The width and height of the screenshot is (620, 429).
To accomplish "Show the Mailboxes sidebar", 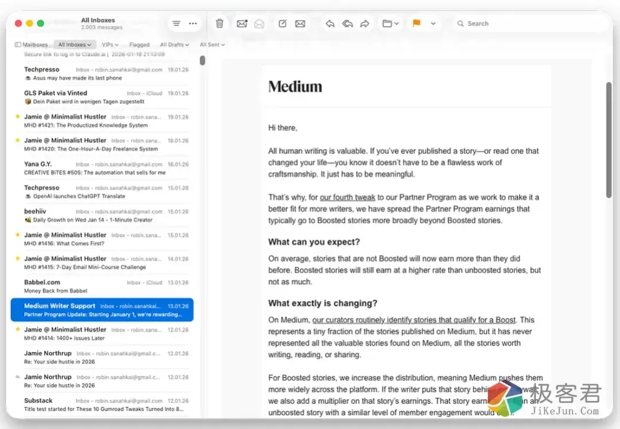I will 32,44.
